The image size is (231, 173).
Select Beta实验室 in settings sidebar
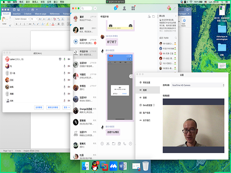click(x=148, y=105)
